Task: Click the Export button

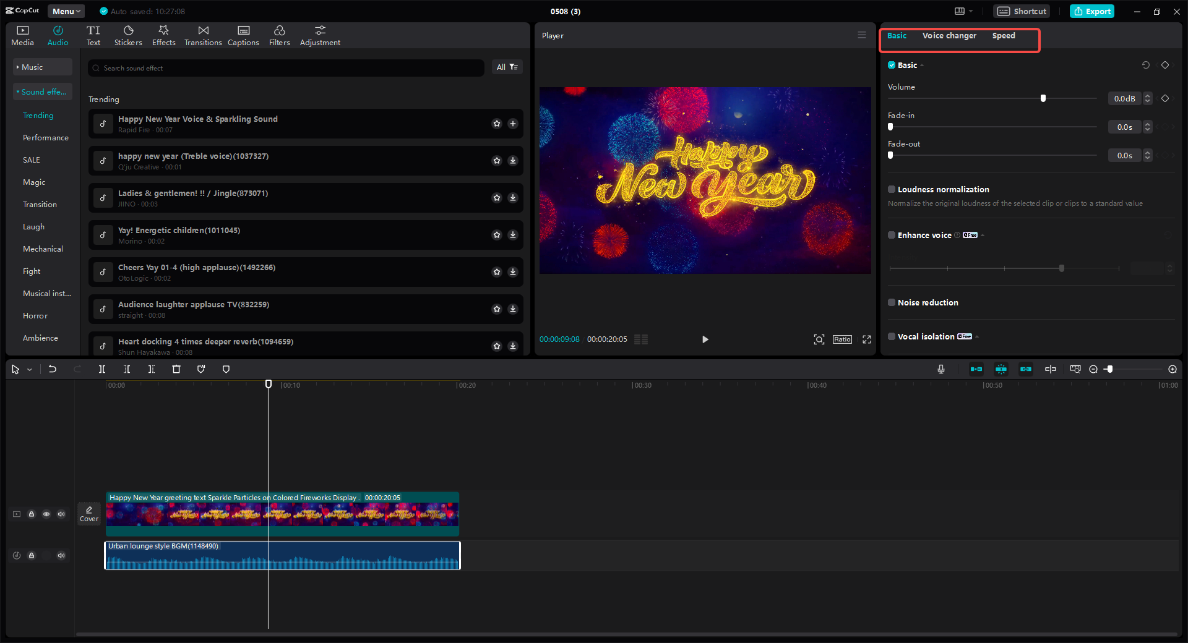Action: coord(1091,11)
